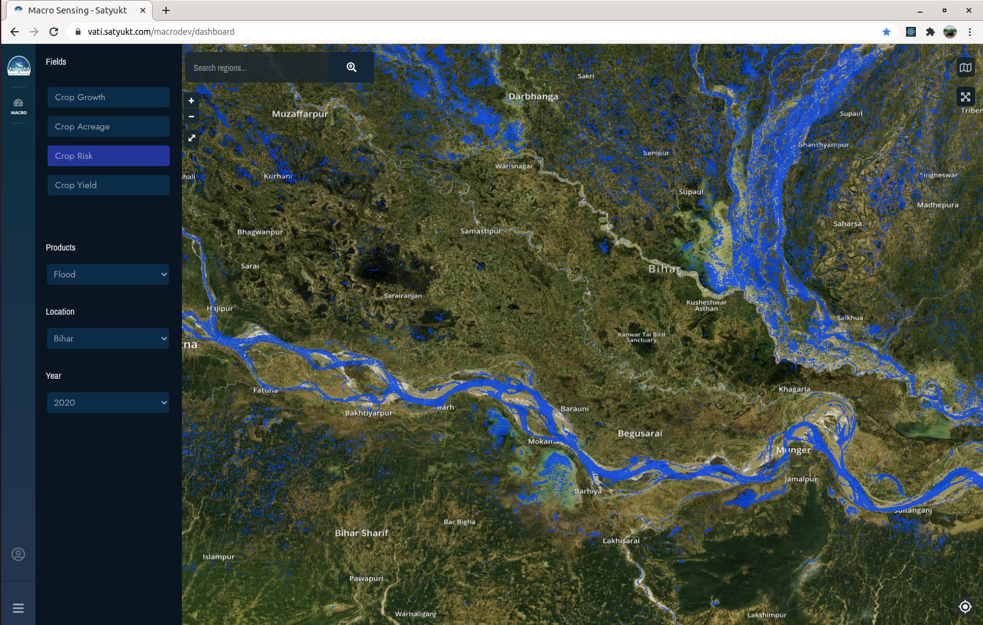Bookmark this page with star icon
The width and height of the screenshot is (983, 625).
886,32
